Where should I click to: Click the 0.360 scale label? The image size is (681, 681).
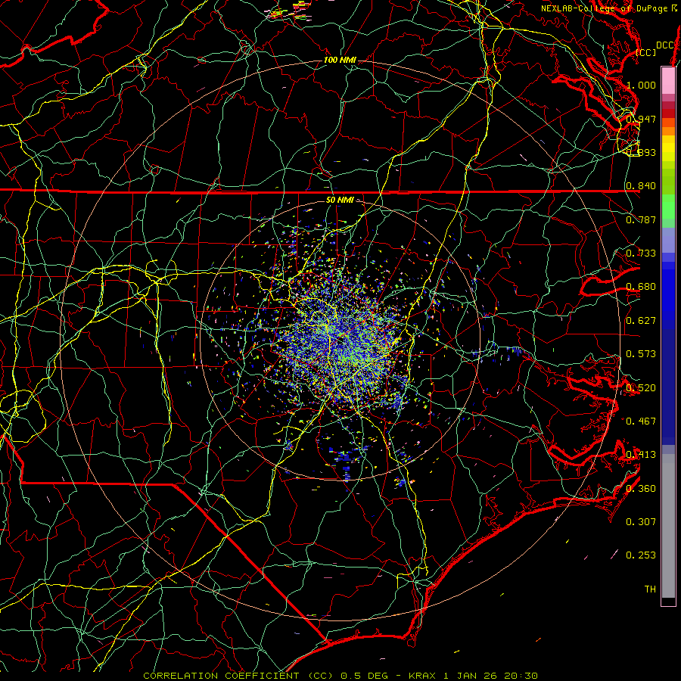click(641, 489)
